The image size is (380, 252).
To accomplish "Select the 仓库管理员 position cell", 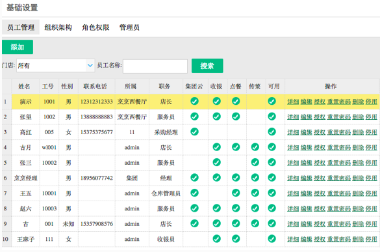I will click(x=166, y=193).
